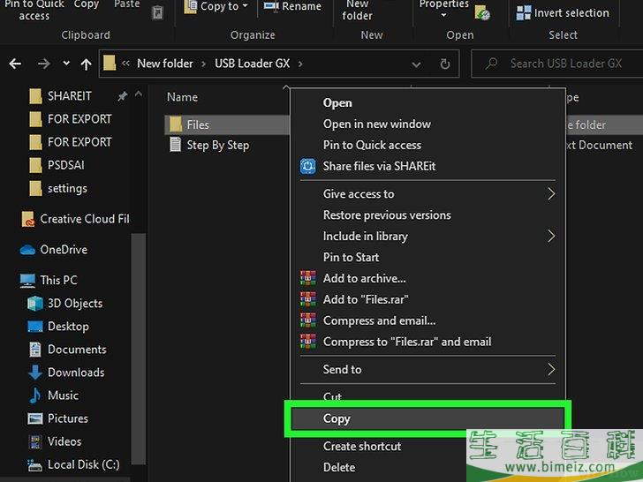This screenshot has width=643, height=482.
Task: Expand the address bar history dropdown
Action: tap(416, 64)
